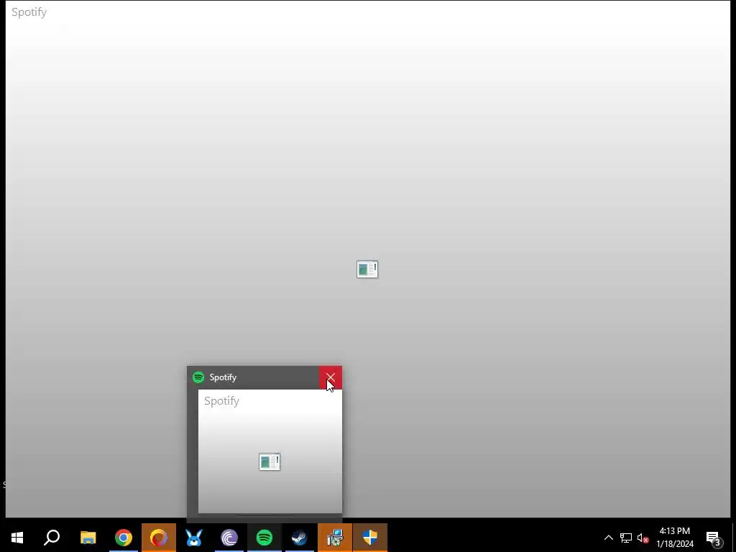Open the blue rabbit app icon
Screen dimensions: 736x552
click(194, 538)
